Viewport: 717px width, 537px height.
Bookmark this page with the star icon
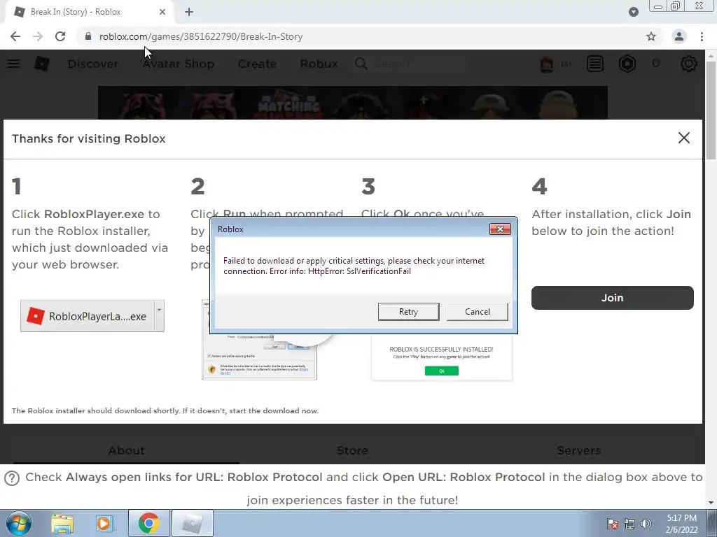651,36
